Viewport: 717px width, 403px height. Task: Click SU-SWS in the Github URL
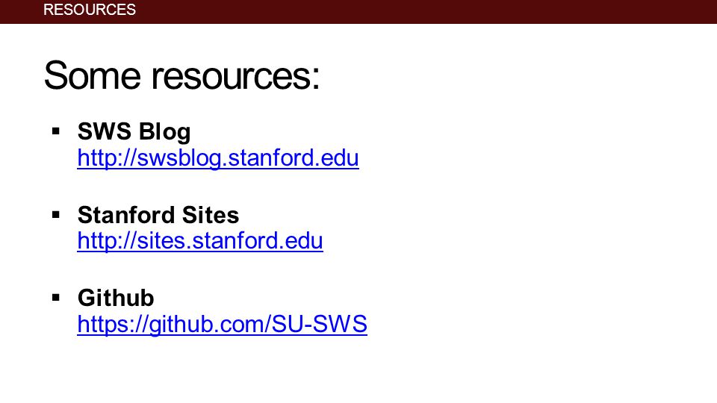(319, 325)
